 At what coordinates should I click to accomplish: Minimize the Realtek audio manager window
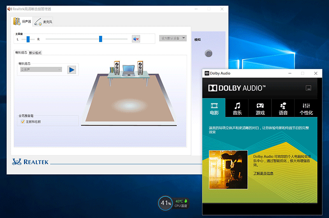click(x=196, y=9)
